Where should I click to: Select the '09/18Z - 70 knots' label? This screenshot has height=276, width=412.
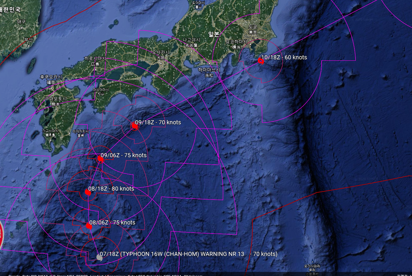pos(158,122)
